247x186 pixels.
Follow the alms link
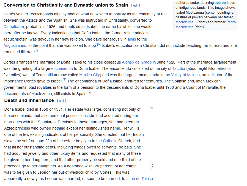132,39
